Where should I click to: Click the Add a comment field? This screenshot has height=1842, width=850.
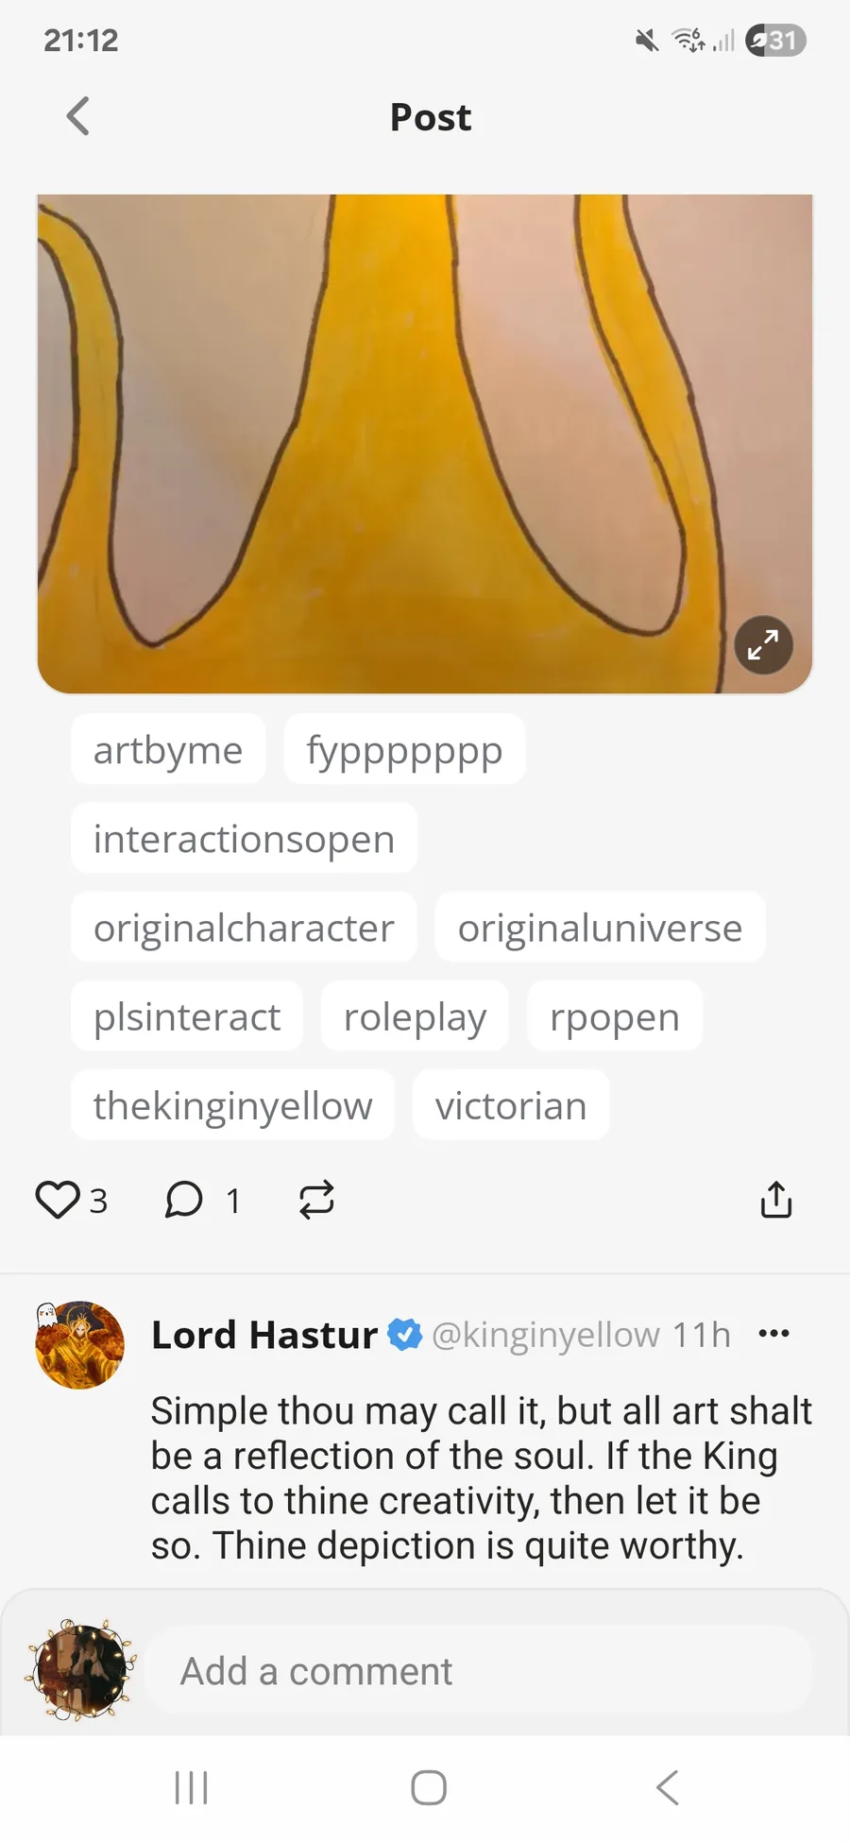tap(478, 1671)
